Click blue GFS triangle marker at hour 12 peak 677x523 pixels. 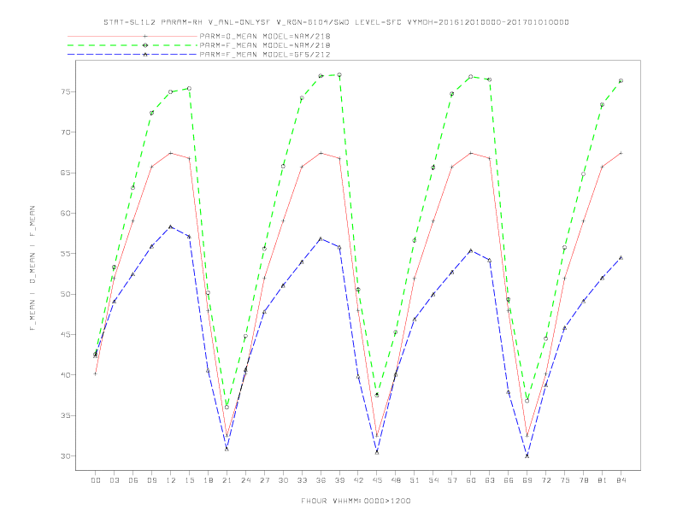[x=171, y=226]
